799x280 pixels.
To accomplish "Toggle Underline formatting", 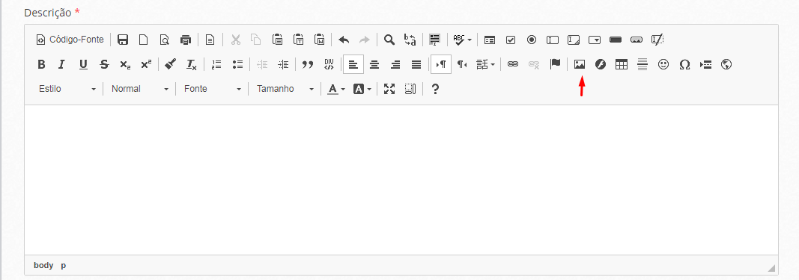I will pos(83,64).
